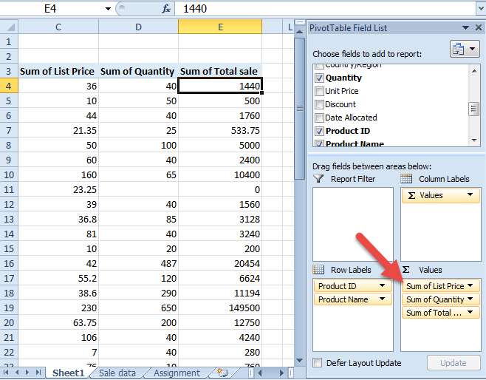The image size is (486, 380).
Task: Open the field list layout options button
Action: tap(465, 50)
